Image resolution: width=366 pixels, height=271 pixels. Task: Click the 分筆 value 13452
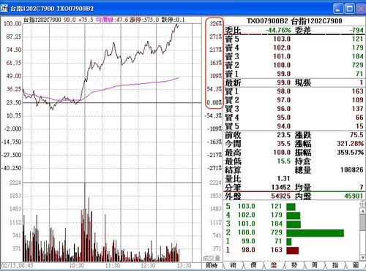(281, 187)
